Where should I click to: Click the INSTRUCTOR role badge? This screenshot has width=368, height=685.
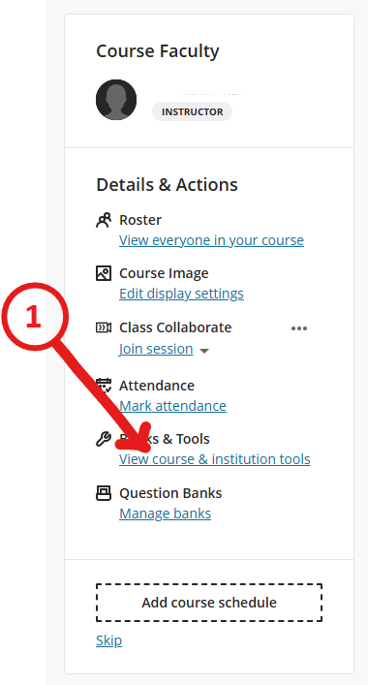(192, 111)
